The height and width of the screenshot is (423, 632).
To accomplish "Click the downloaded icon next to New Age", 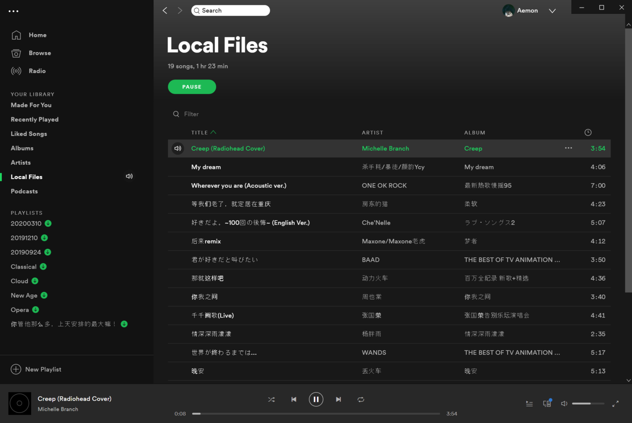I will pos(44,295).
